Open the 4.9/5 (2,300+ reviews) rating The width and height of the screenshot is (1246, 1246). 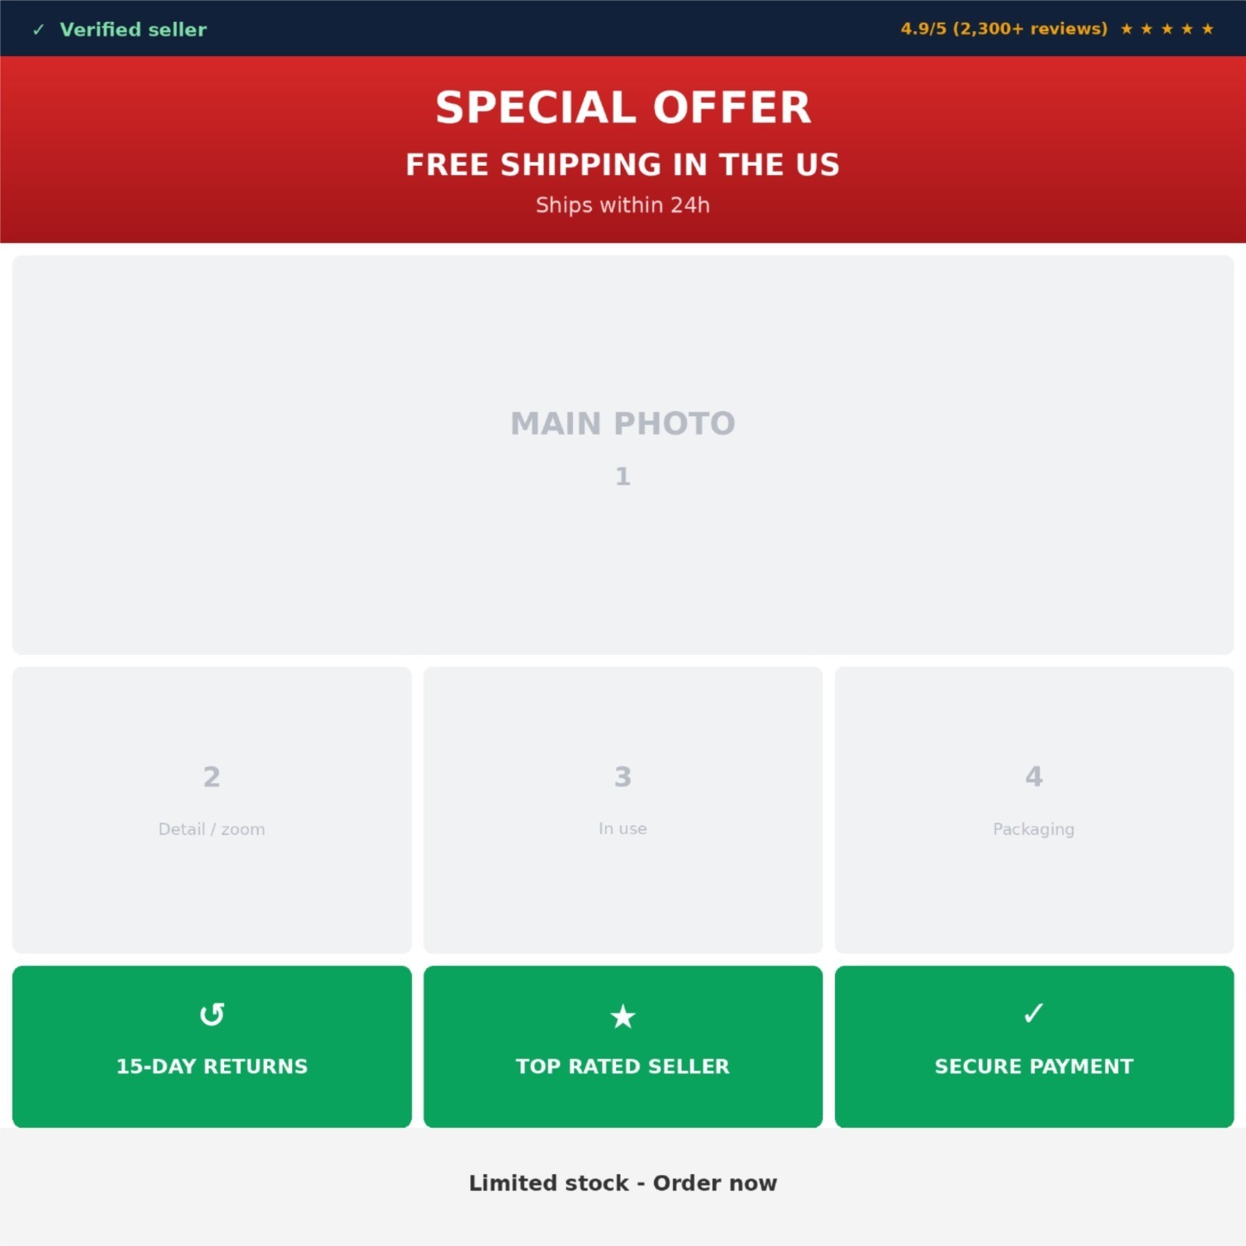pos(1004,29)
